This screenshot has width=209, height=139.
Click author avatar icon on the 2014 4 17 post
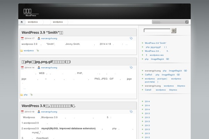tap(39, 39)
